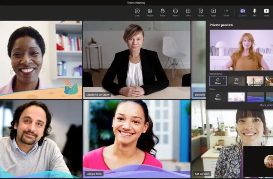Screen dimensions: 273x179
Task: Select the bearded man's video tile
Action: 41,139
